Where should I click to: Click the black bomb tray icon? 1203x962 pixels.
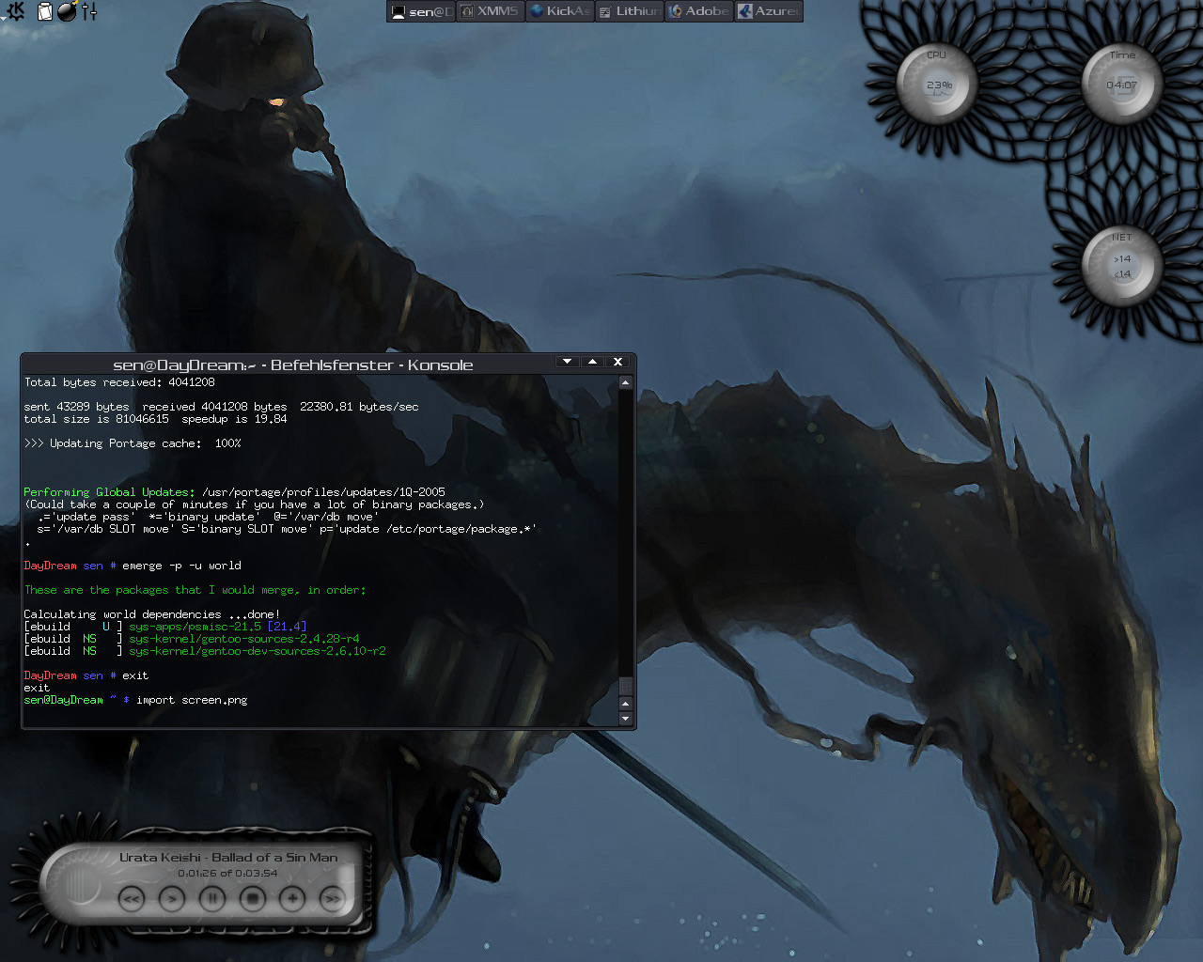pyautogui.click(x=68, y=11)
